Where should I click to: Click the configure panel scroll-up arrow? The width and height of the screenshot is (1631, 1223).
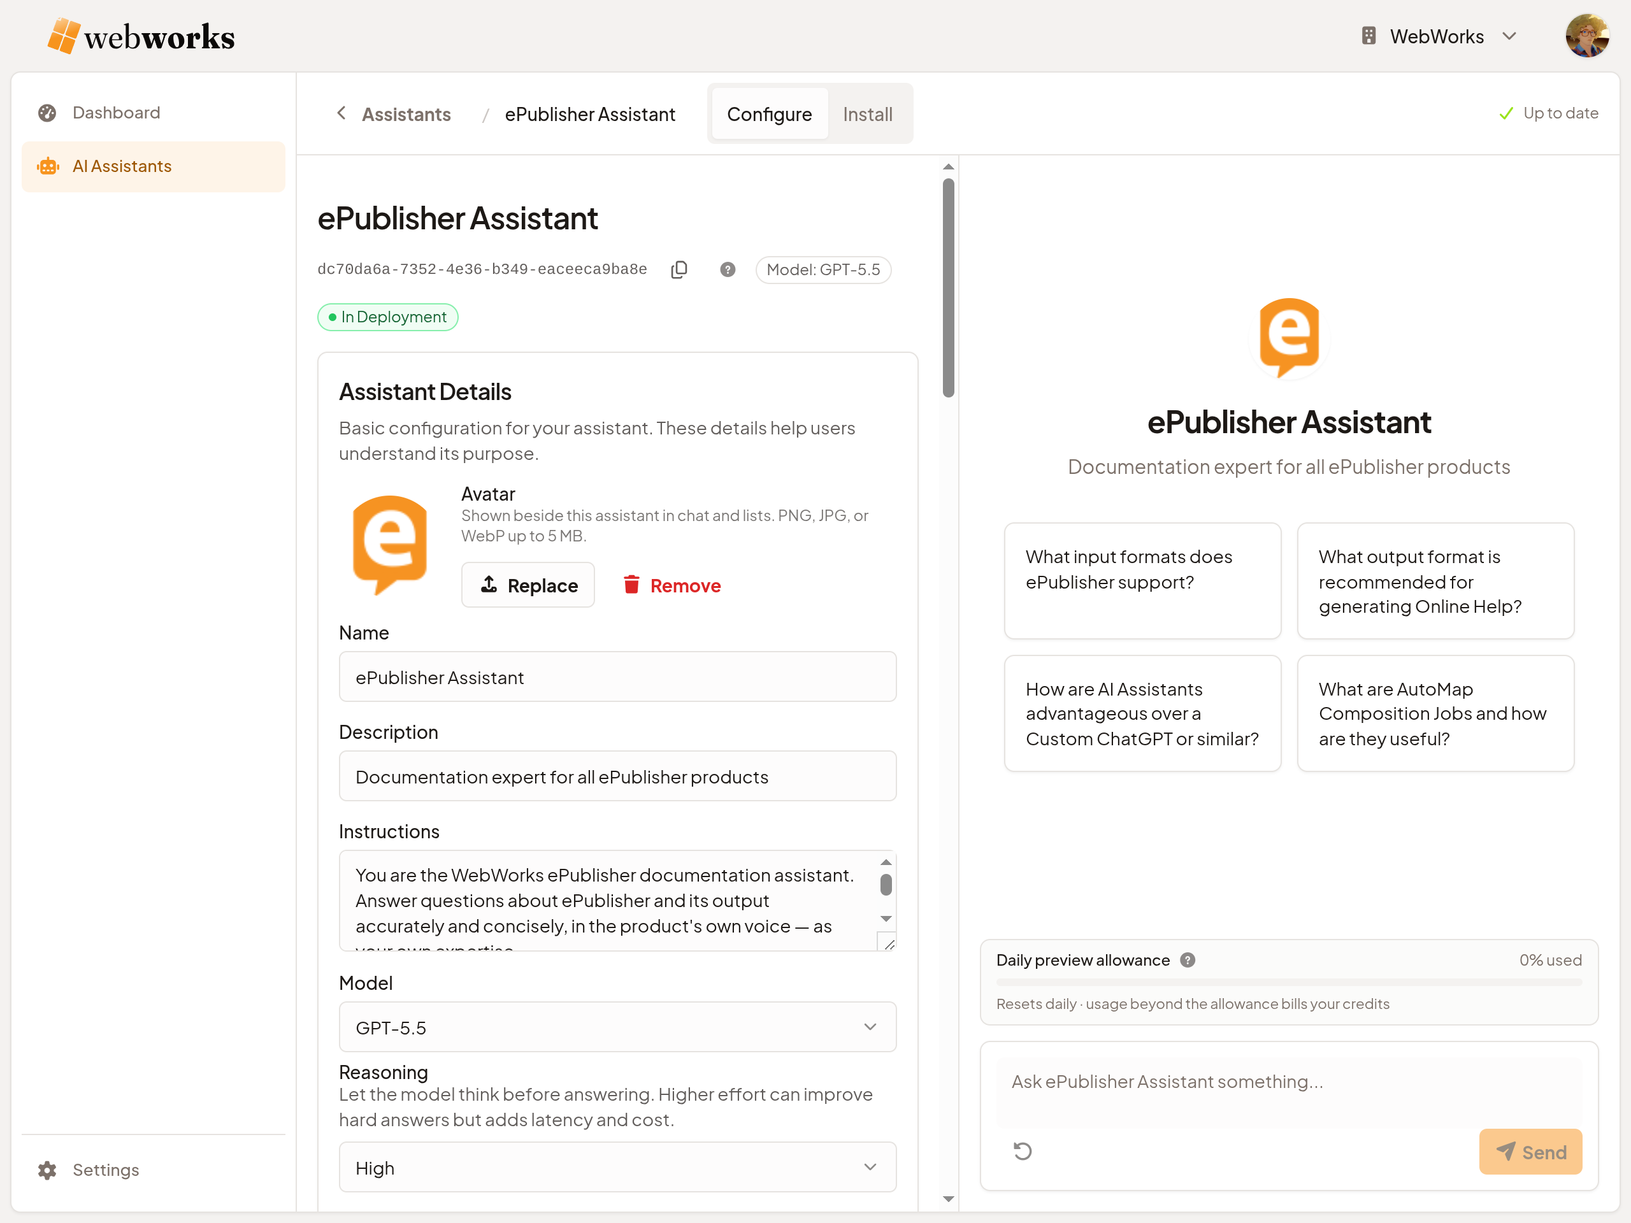(x=948, y=168)
